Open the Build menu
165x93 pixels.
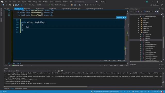29,2
